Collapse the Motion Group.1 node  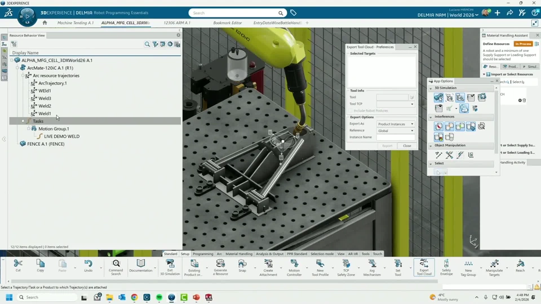[29, 128]
